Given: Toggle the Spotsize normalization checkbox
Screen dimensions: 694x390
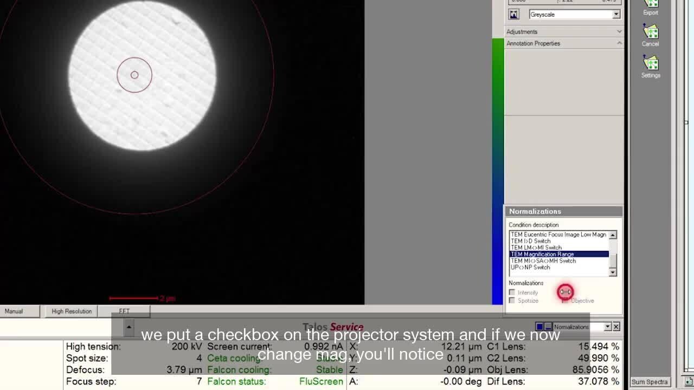Looking at the screenshot, I should click(x=512, y=301).
